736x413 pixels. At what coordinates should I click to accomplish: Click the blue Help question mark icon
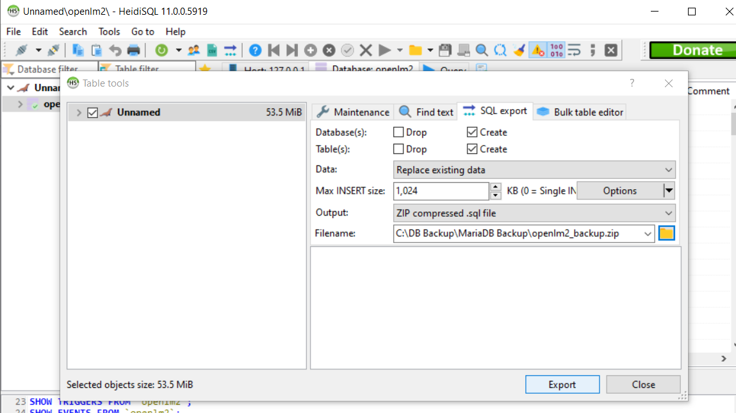(255, 50)
